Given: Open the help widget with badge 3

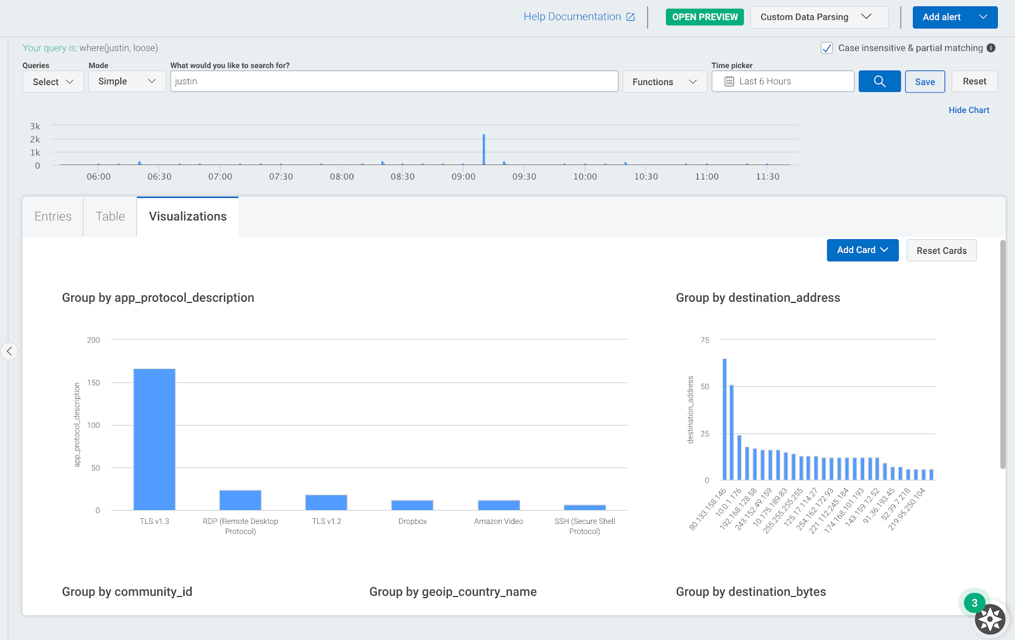Looking at the screenshot, I should [989, 618].
